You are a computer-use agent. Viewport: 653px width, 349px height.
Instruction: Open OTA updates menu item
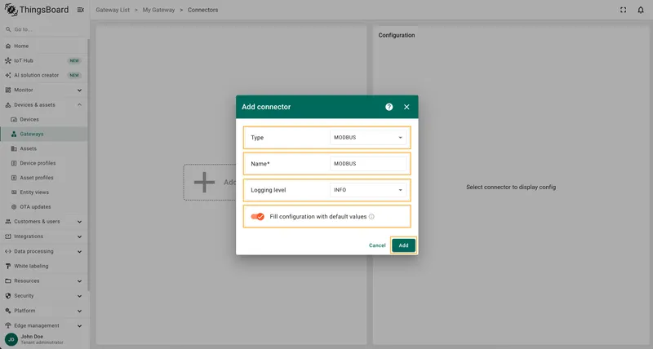44,207
